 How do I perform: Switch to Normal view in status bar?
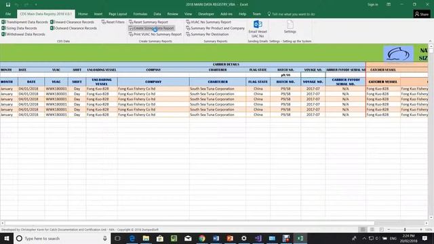(363, 230)
